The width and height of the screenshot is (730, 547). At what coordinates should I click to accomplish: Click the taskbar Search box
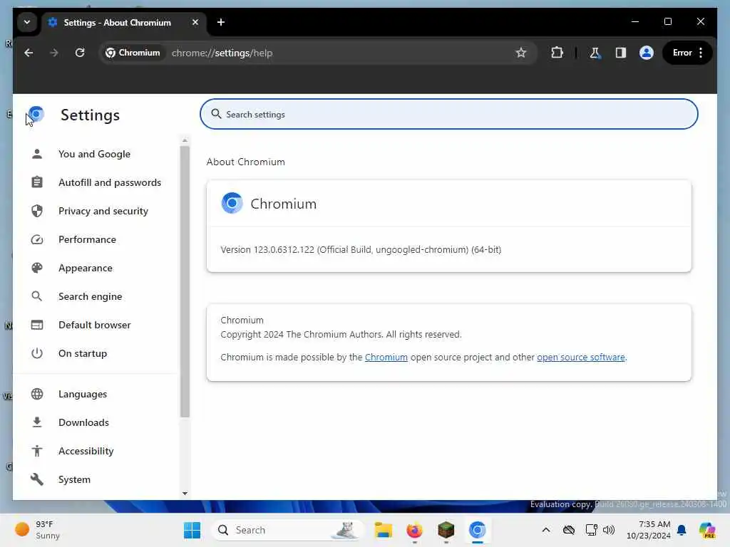coord(287,530)
